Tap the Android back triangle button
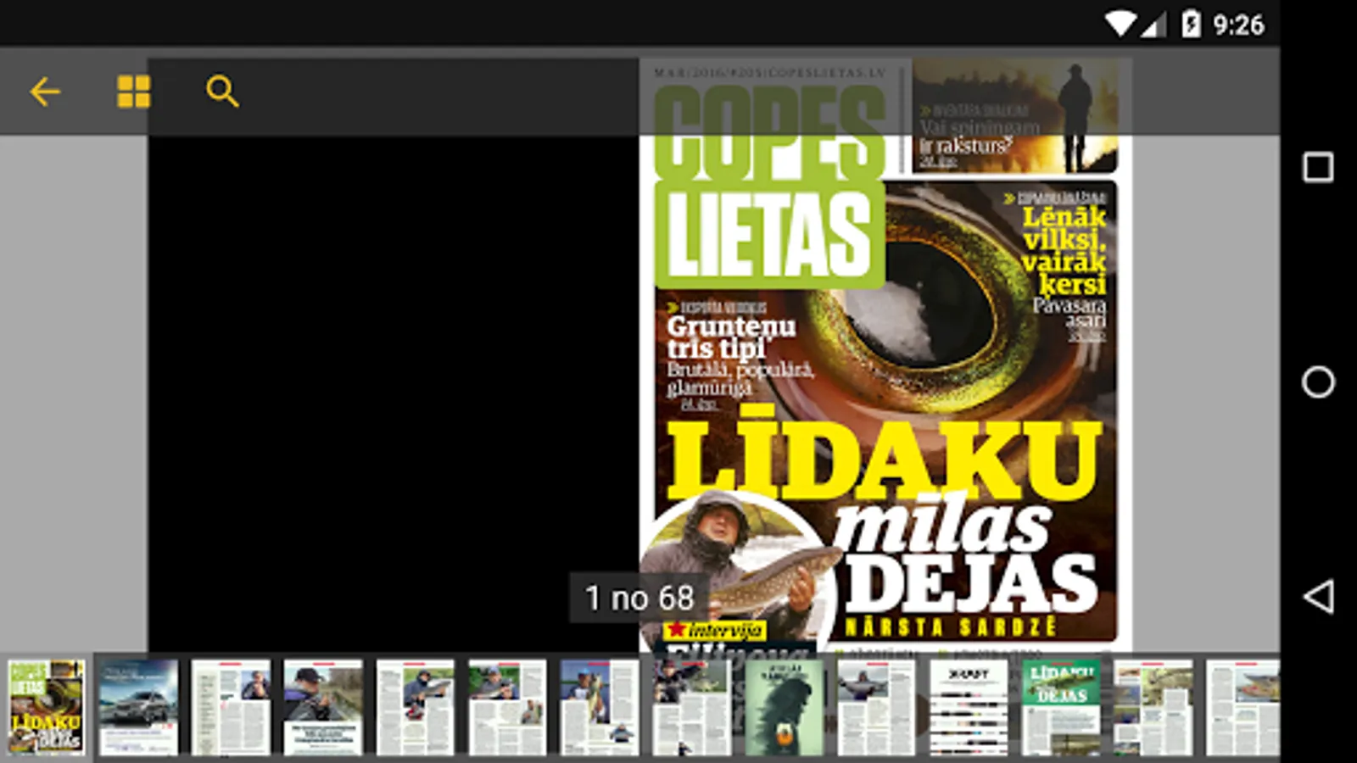Viewport: 1357px width, 763px height. pyautogui.click(x=1318, y=596)
